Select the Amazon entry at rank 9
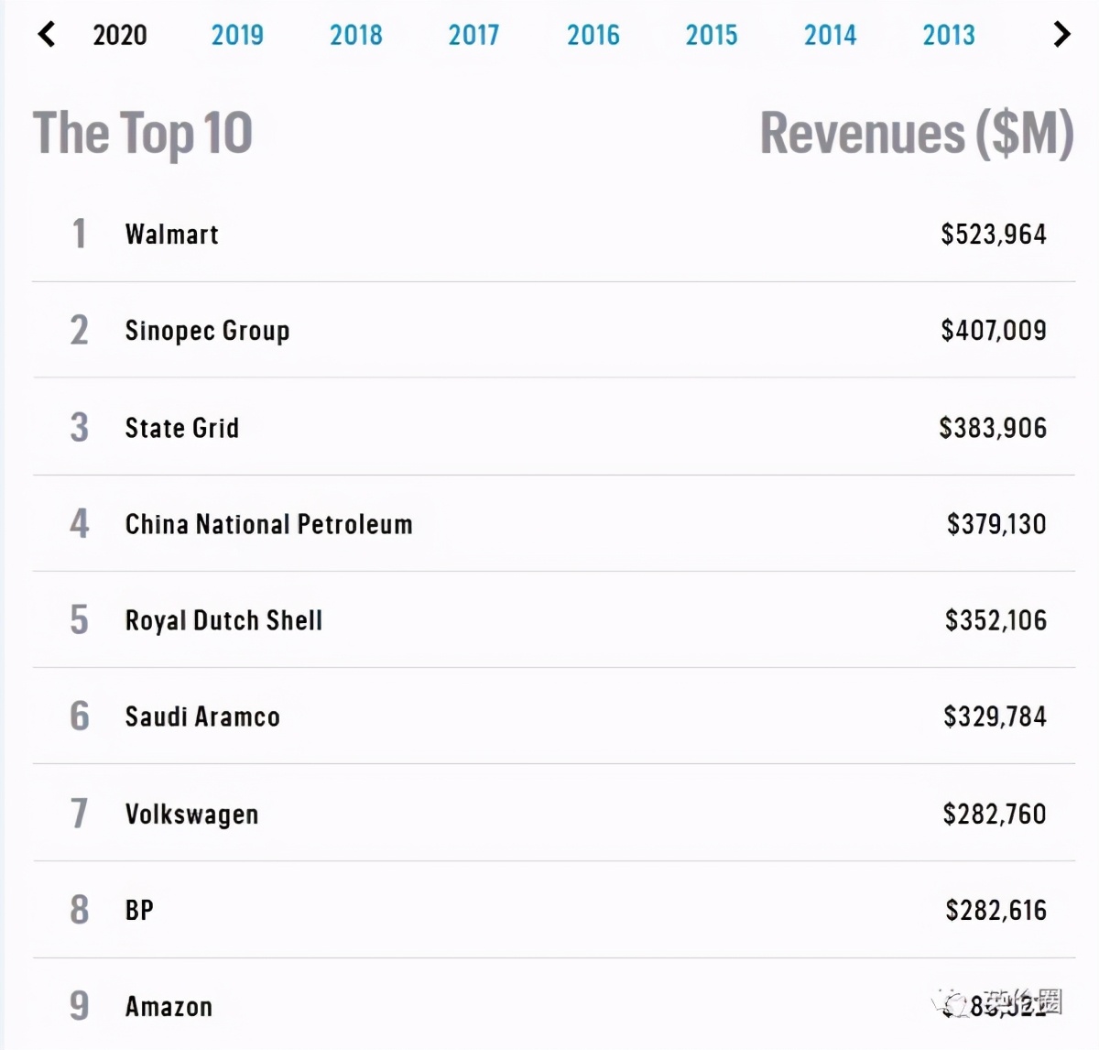 point(168,1006)
